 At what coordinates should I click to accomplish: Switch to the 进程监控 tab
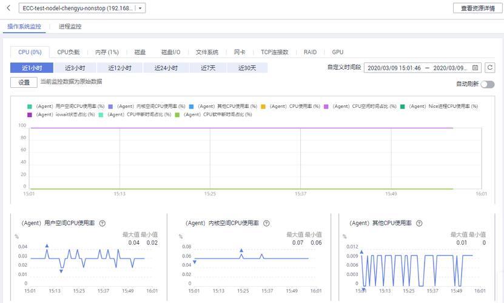coord(70,27)
